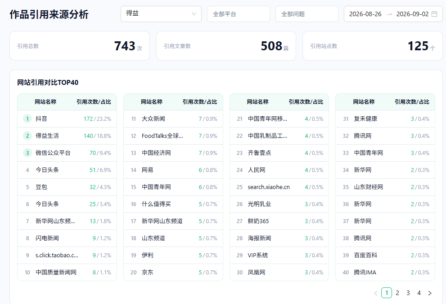Screen dimensions: 446x304
Task: Click the 引用文章数 508 stat card
Action: pos(226,46)
